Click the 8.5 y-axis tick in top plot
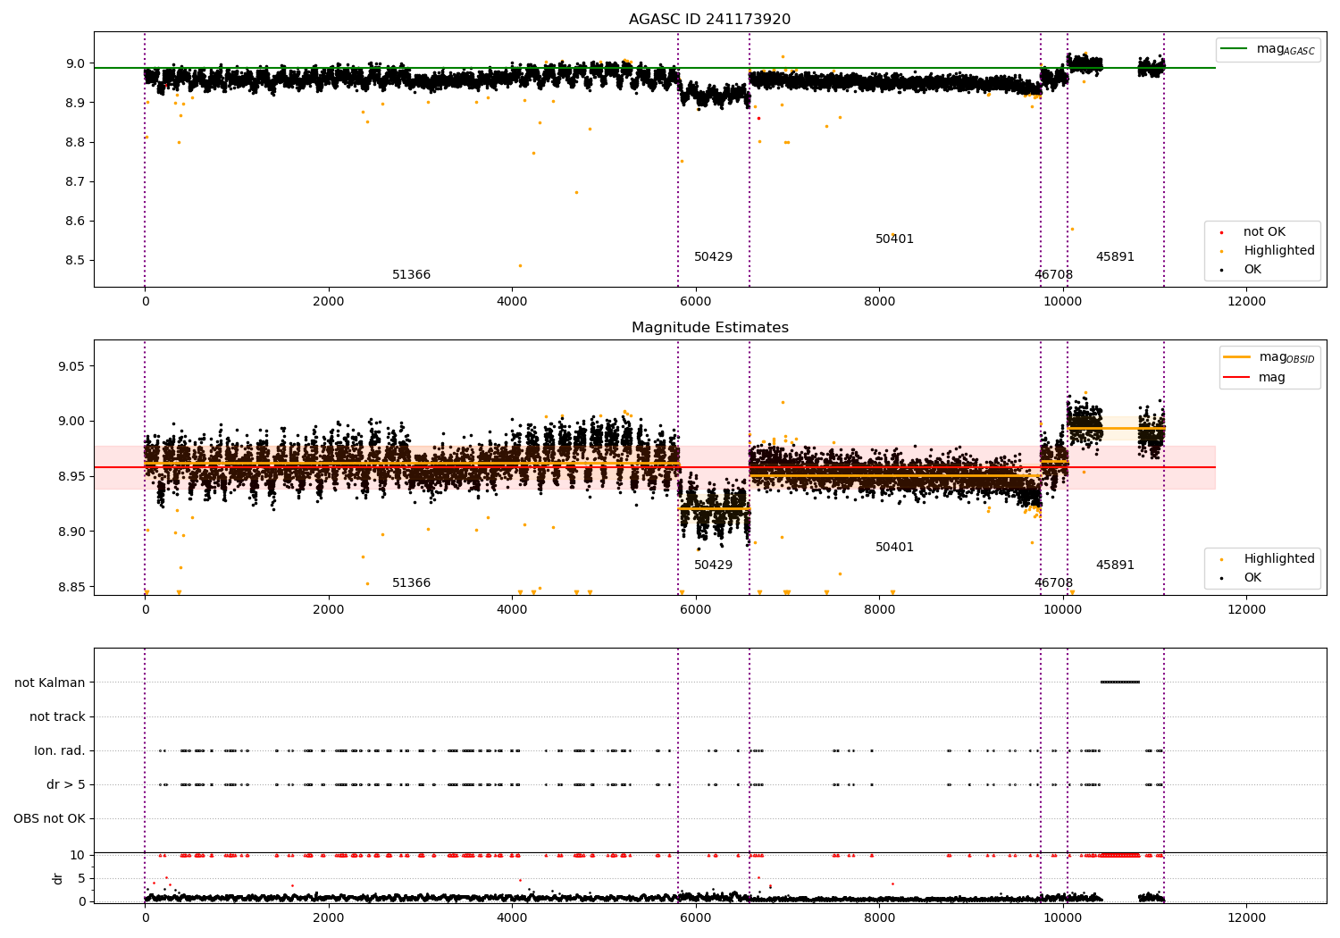Viewport: 1340px width, 938px height. [75, 261]
